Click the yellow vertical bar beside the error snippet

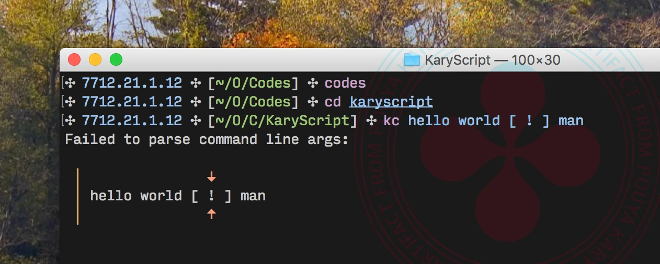point(77,196)
